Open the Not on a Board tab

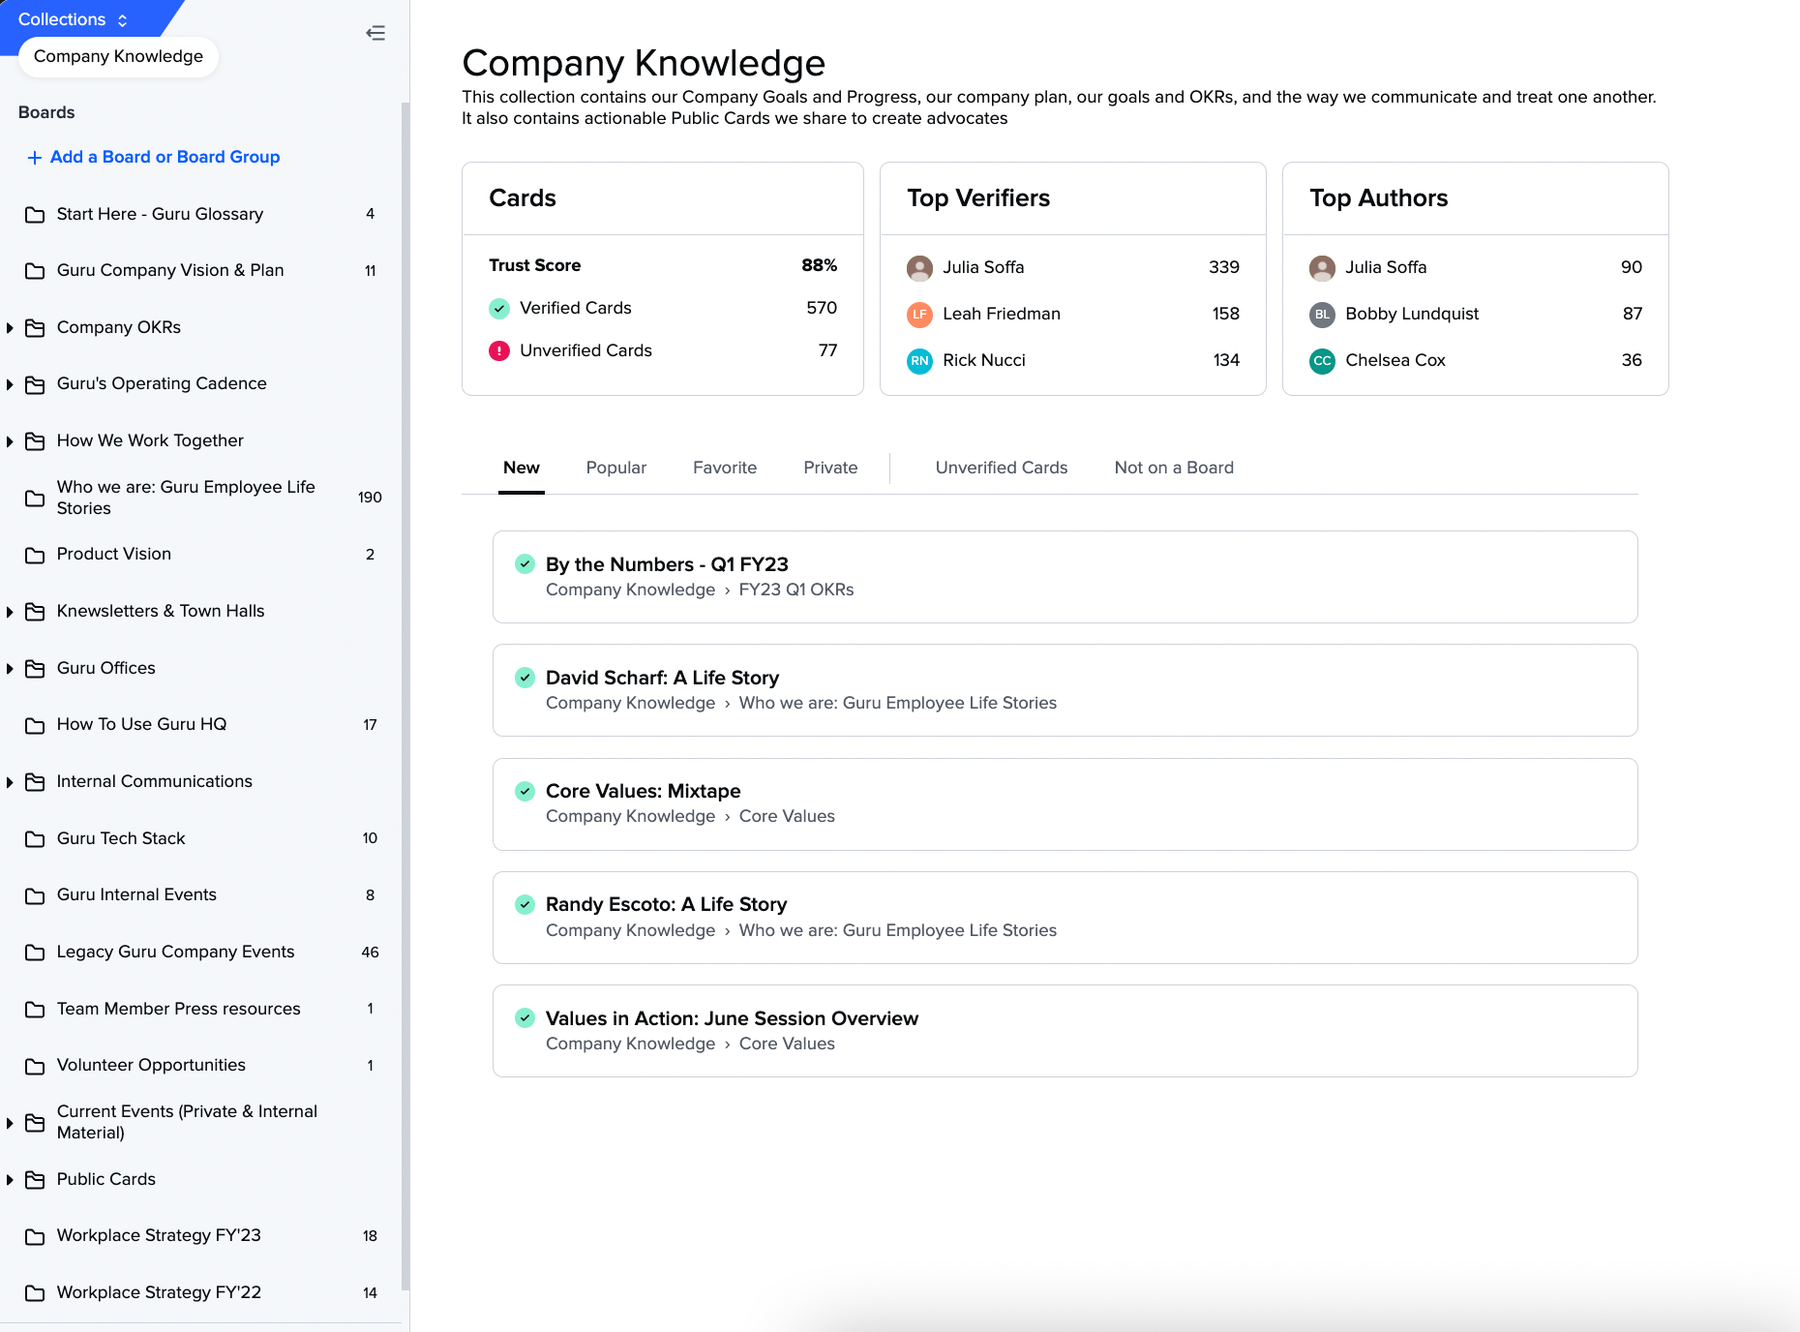point(1174,468)
